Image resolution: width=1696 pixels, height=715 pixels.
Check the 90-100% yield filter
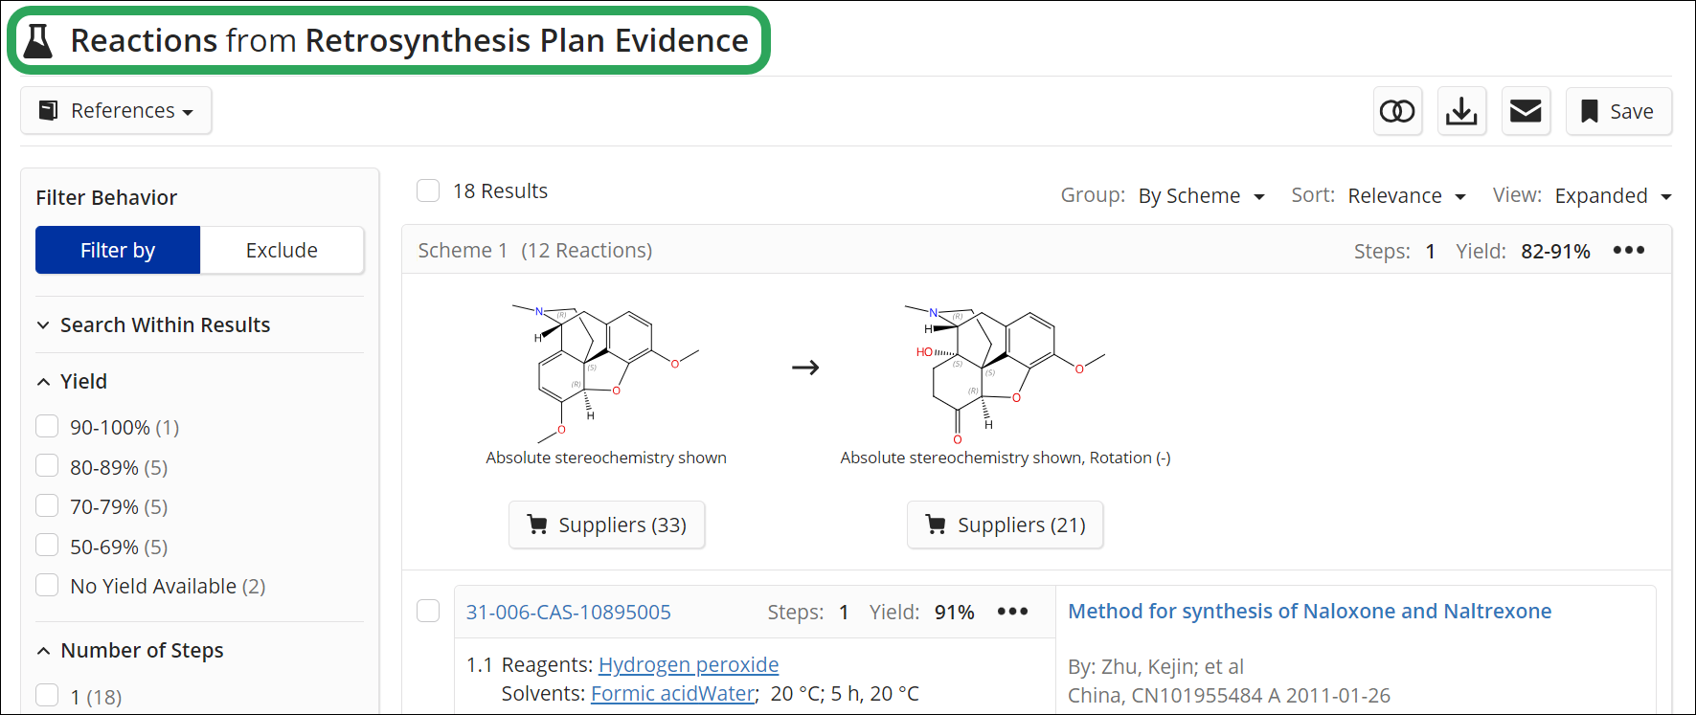[x=47, y=426]
